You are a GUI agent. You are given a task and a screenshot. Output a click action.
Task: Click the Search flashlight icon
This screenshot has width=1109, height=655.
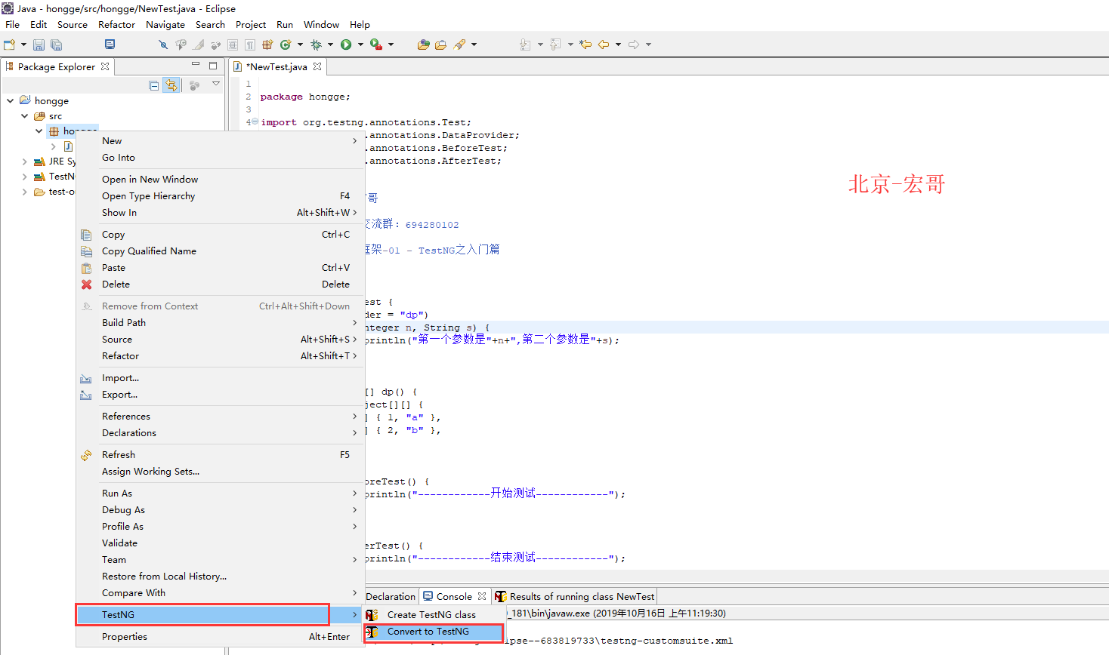[459, 45]
